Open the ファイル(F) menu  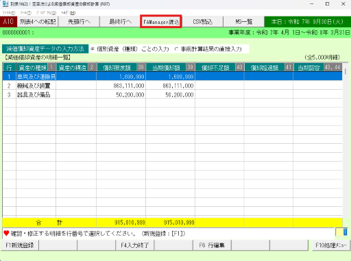pos(9,13)
